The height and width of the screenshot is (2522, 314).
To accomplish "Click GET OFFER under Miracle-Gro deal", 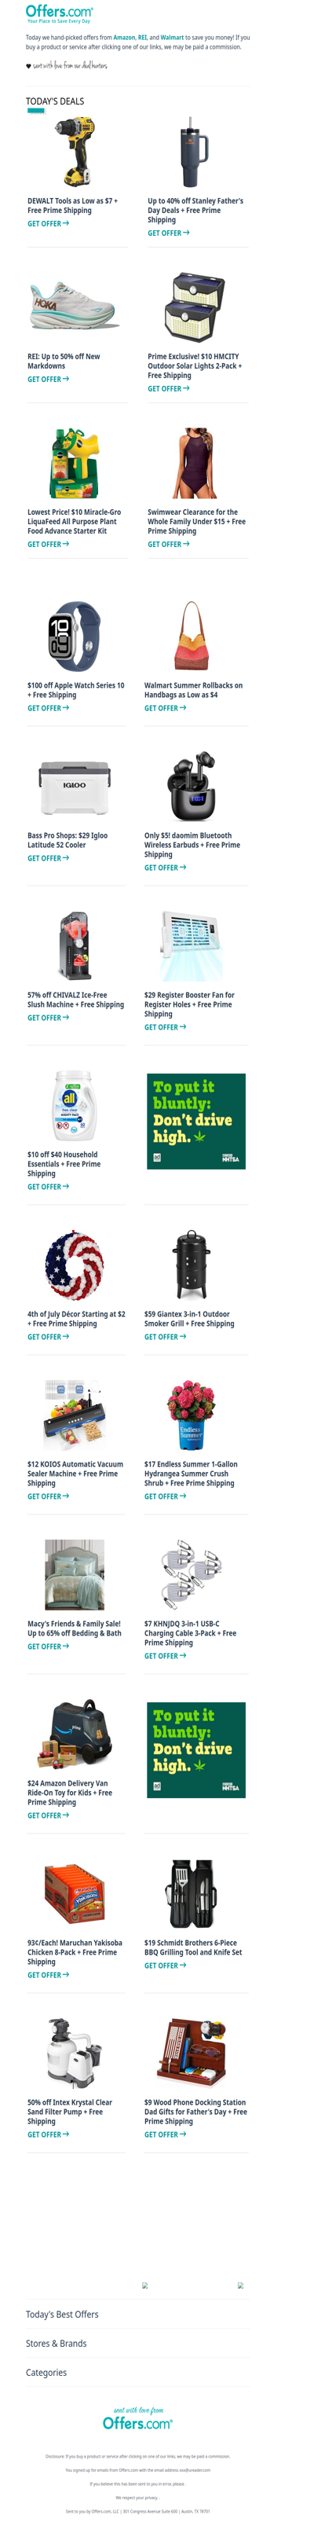I will [48, 545].
